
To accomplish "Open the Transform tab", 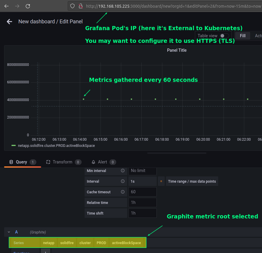I will click(64, 162).
